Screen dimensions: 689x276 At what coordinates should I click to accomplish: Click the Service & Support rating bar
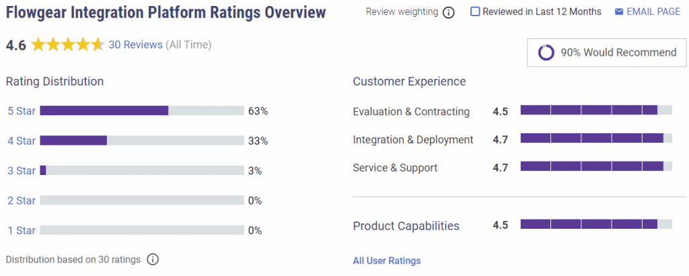596,166
